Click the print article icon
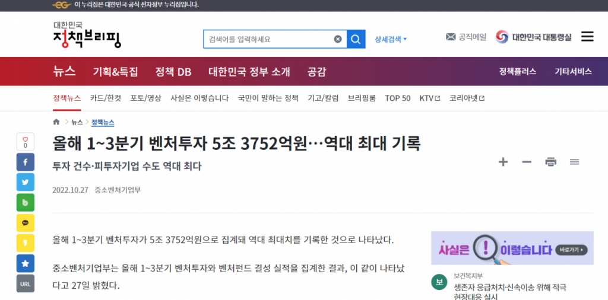Viewport: 608px width, 300px height. click(550, 162)
